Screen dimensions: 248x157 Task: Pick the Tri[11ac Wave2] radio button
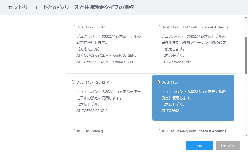click(73, 130)
